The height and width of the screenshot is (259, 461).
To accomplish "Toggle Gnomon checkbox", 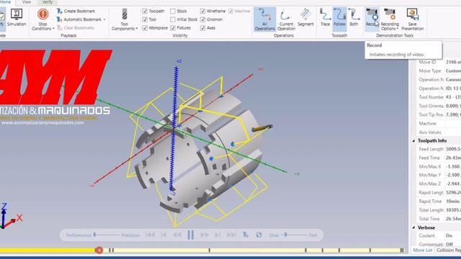I will tap(203, 19).
